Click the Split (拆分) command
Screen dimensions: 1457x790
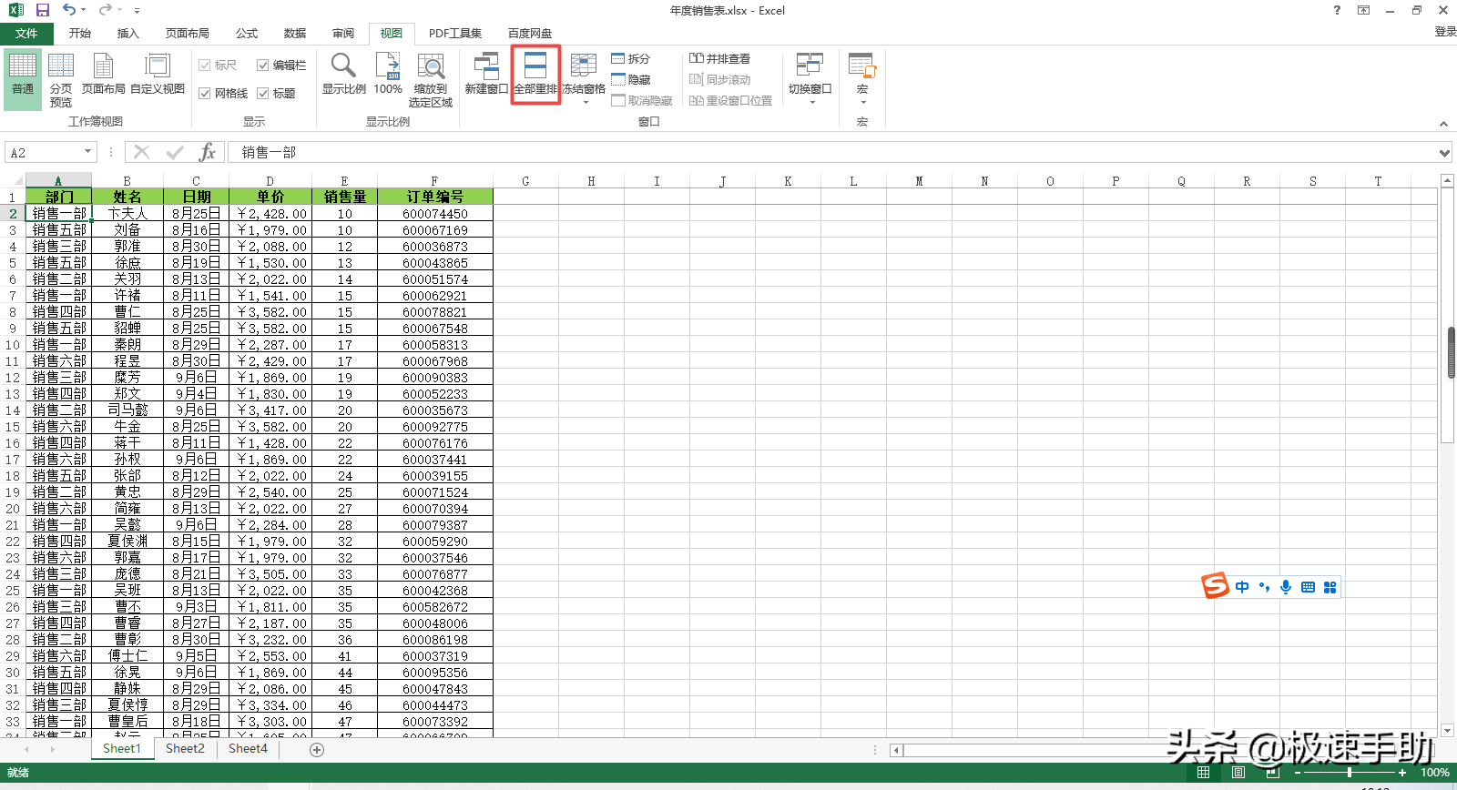631,58
